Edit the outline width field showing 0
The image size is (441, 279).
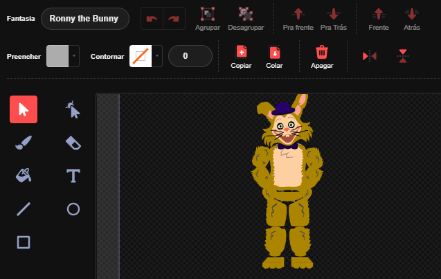click(190, 56)
